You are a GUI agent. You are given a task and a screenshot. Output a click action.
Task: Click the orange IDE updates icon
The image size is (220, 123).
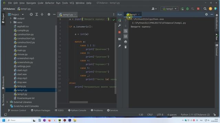tap(210, 9)
